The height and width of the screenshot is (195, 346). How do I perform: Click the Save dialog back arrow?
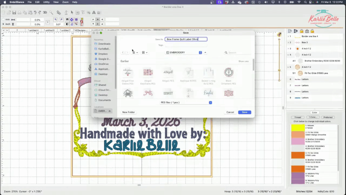click(123, 52)
